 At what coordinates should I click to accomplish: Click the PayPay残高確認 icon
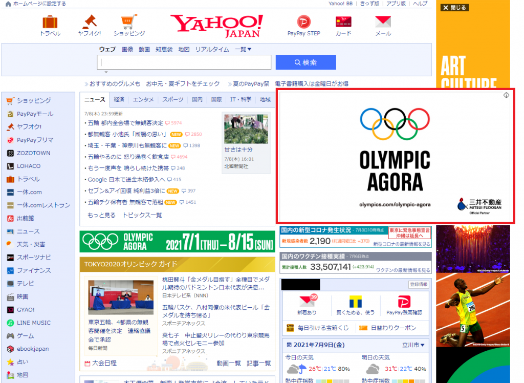404,302
